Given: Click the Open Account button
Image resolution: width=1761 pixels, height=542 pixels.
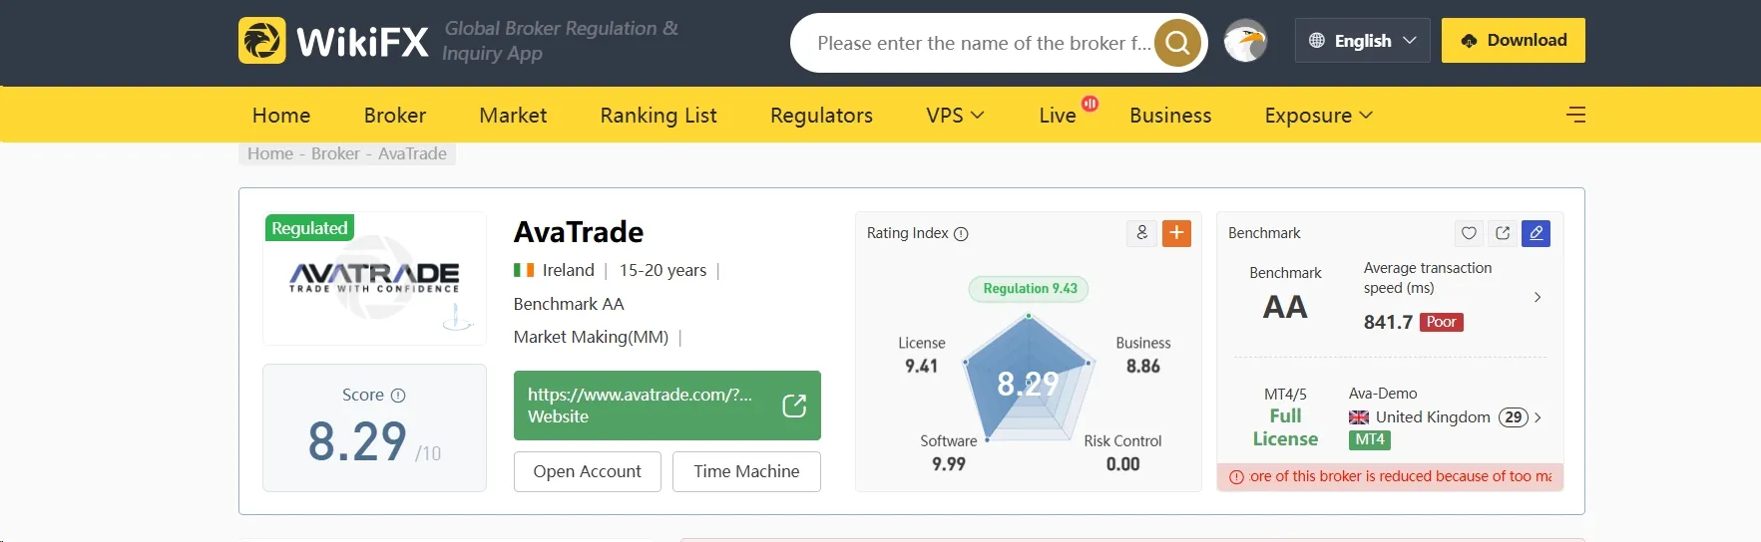Looking at the screenshot, I should pyautogui.click(x=588, y=471).
